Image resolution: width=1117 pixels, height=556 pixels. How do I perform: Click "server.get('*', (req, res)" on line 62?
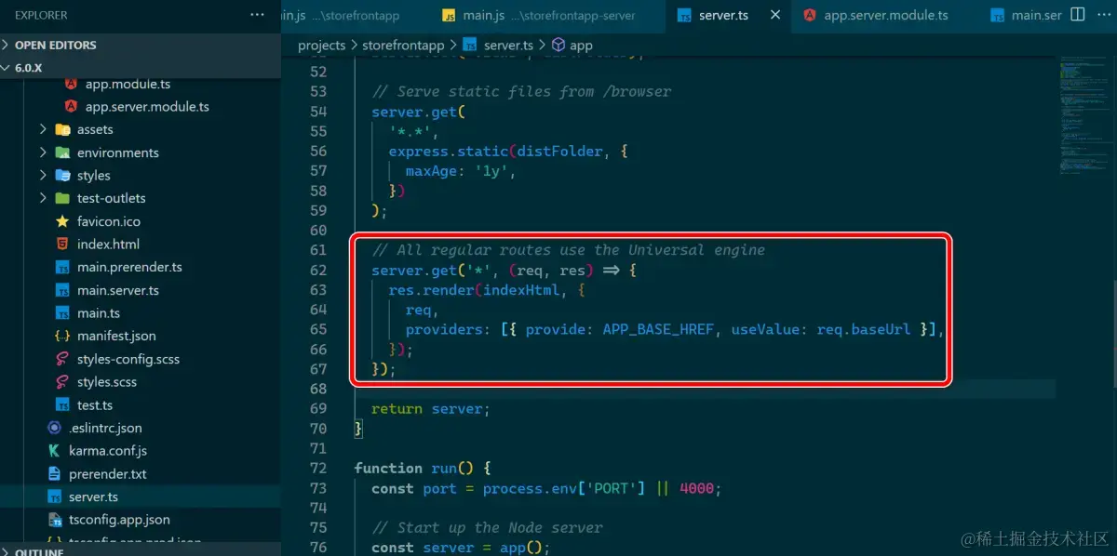[x=482, y=270]
